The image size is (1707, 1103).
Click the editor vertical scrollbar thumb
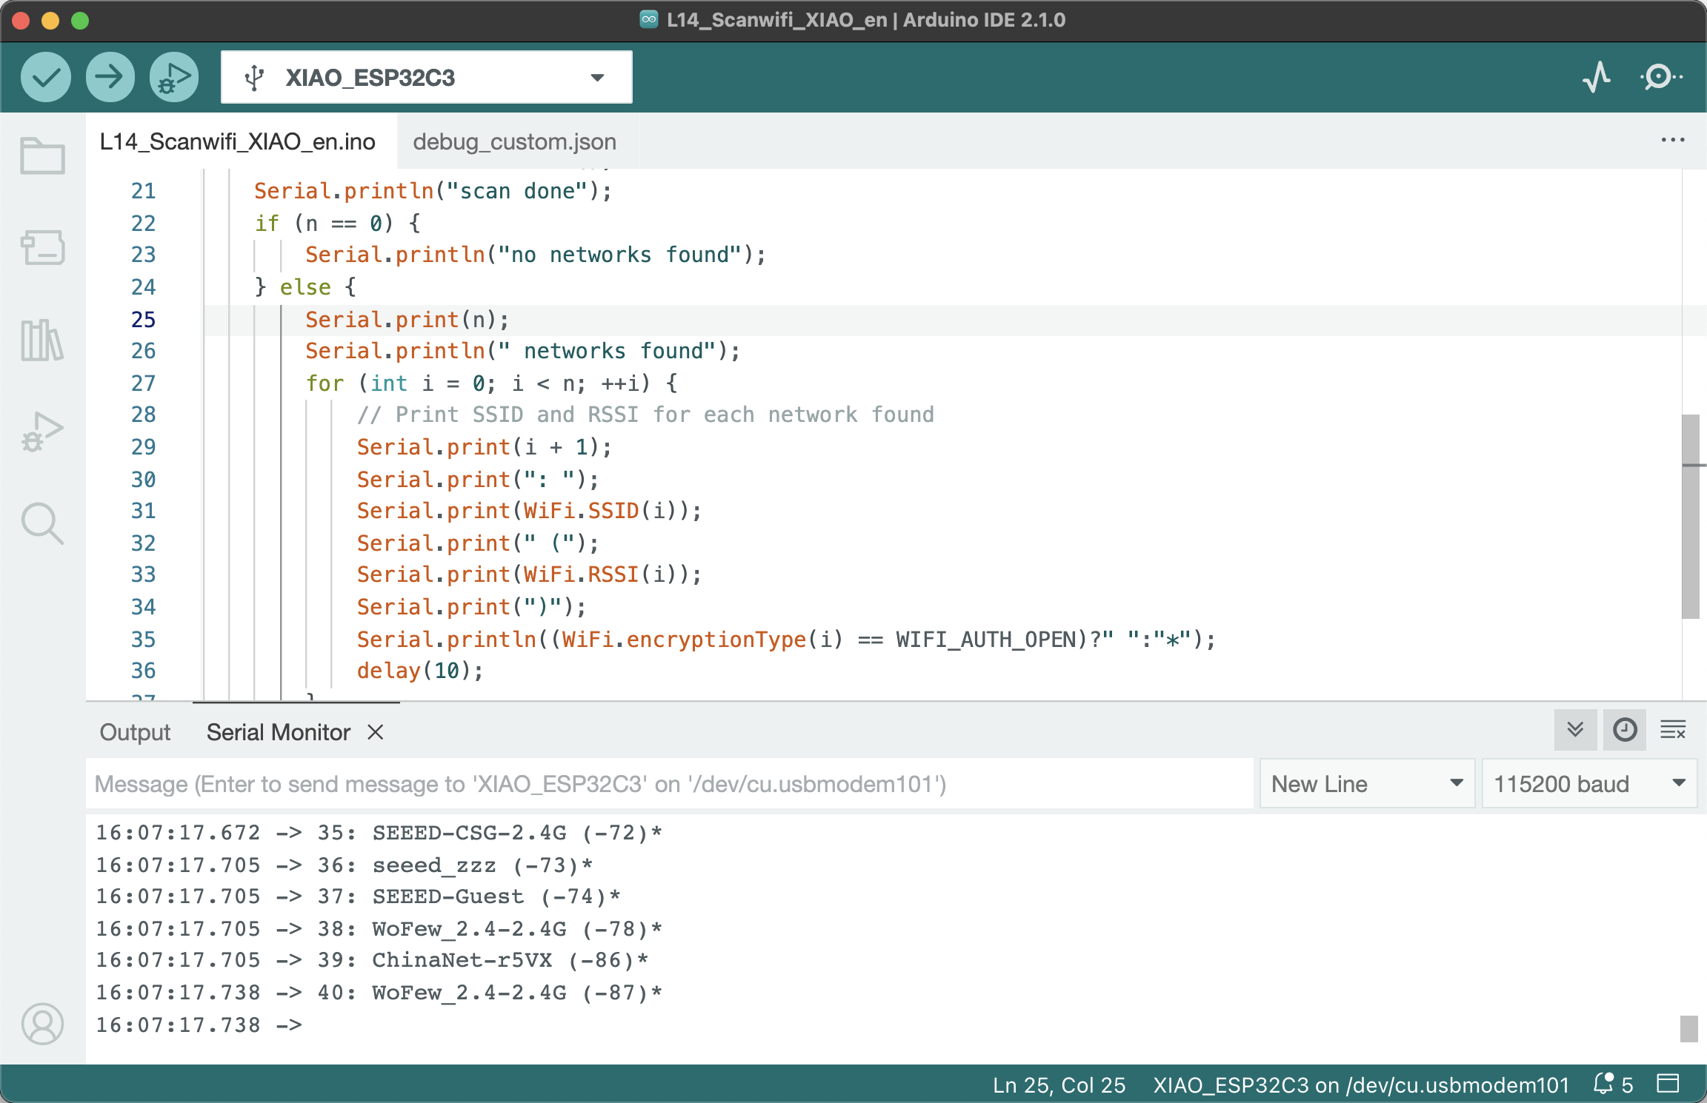1690,516
